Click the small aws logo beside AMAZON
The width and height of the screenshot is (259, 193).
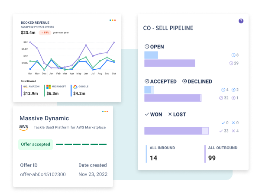[26, 87]
